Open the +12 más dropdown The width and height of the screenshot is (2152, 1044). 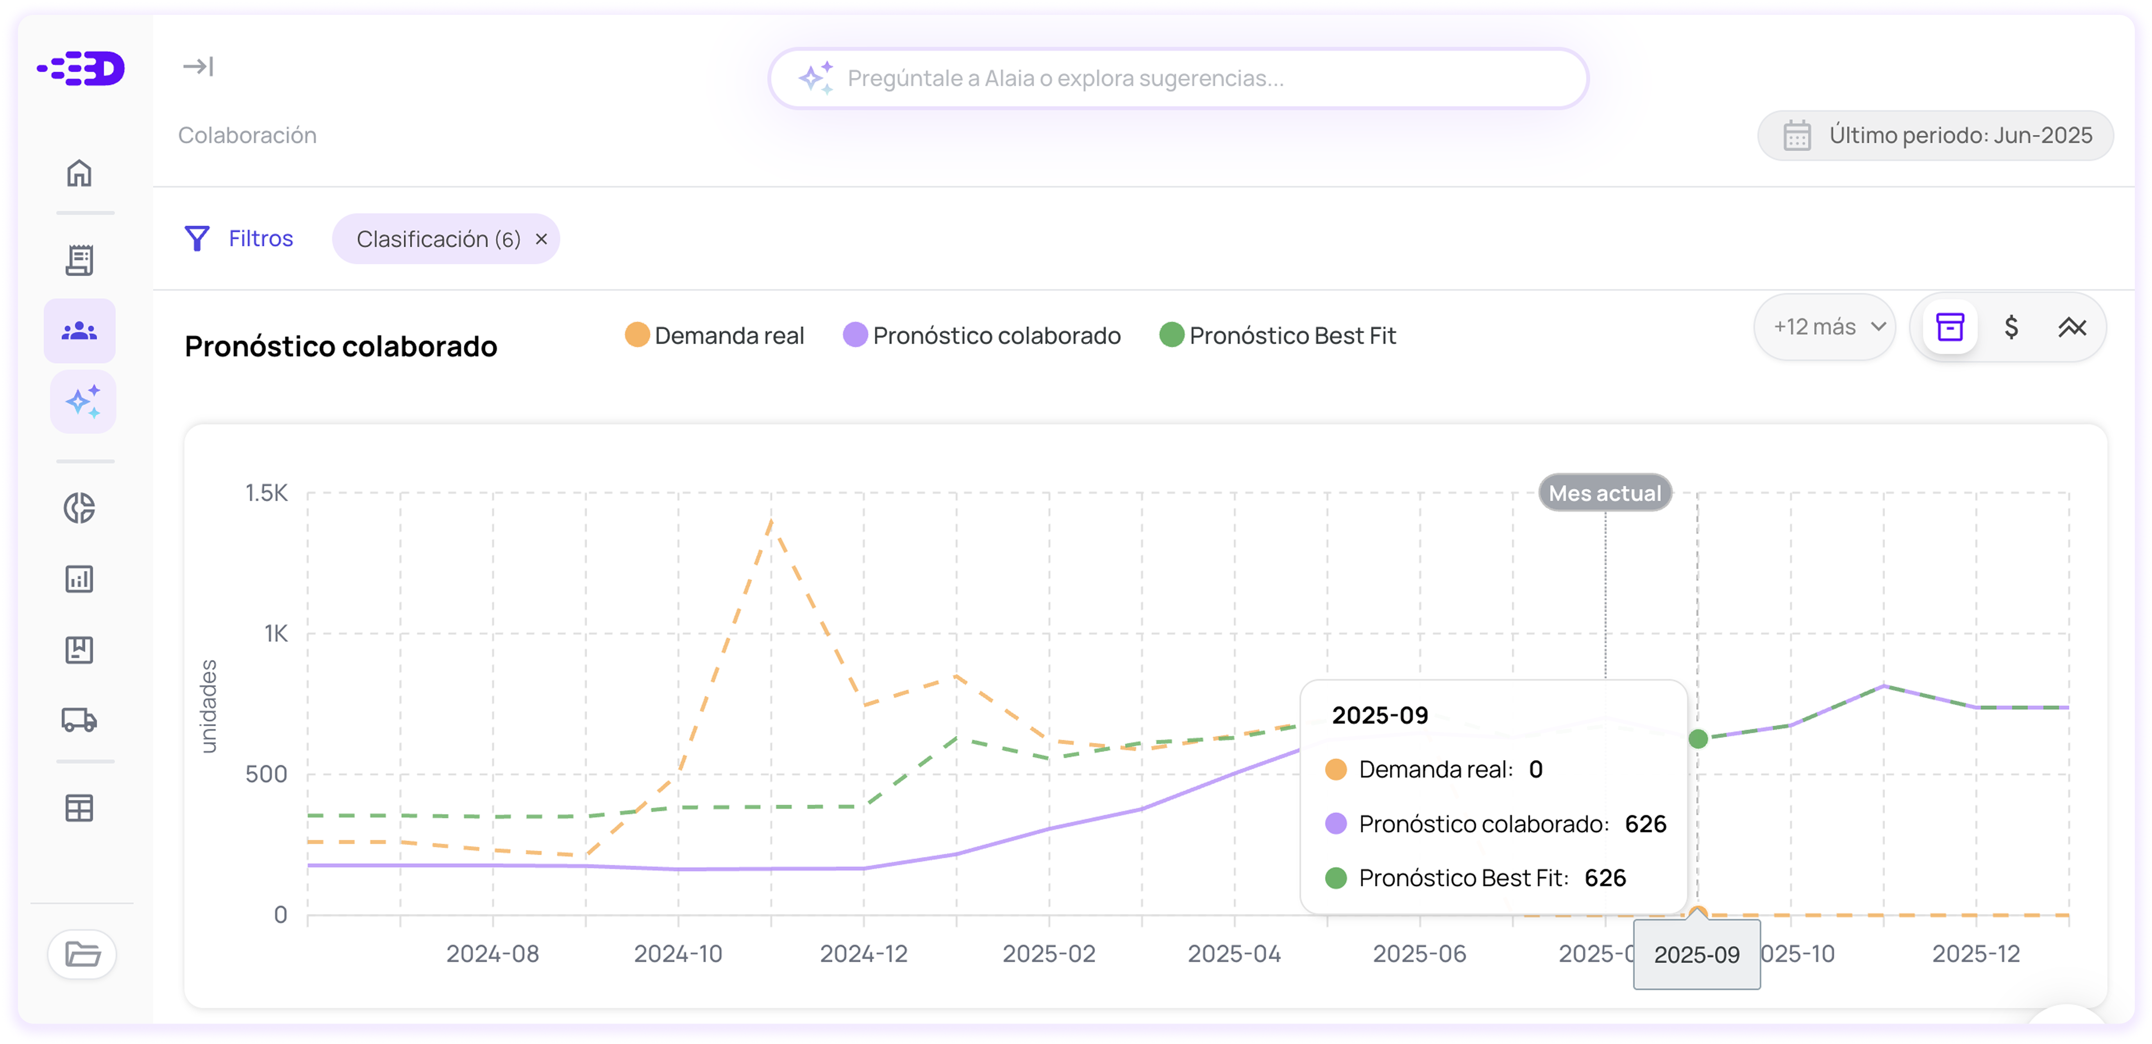tap(1824, 327)
